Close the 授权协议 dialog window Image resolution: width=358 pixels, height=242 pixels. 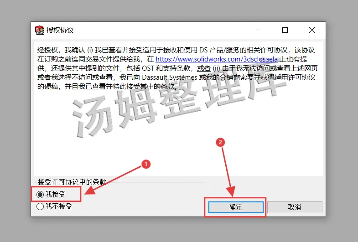312,30
